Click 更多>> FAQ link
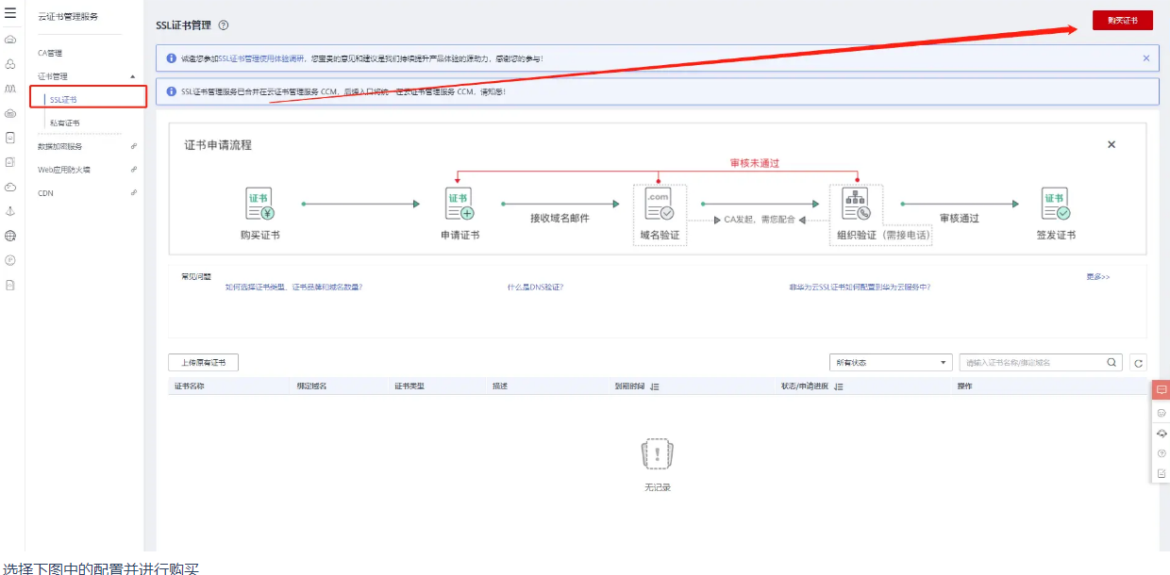The height and width of the screenshot is (575, 1170). (x=1098, y=277)
